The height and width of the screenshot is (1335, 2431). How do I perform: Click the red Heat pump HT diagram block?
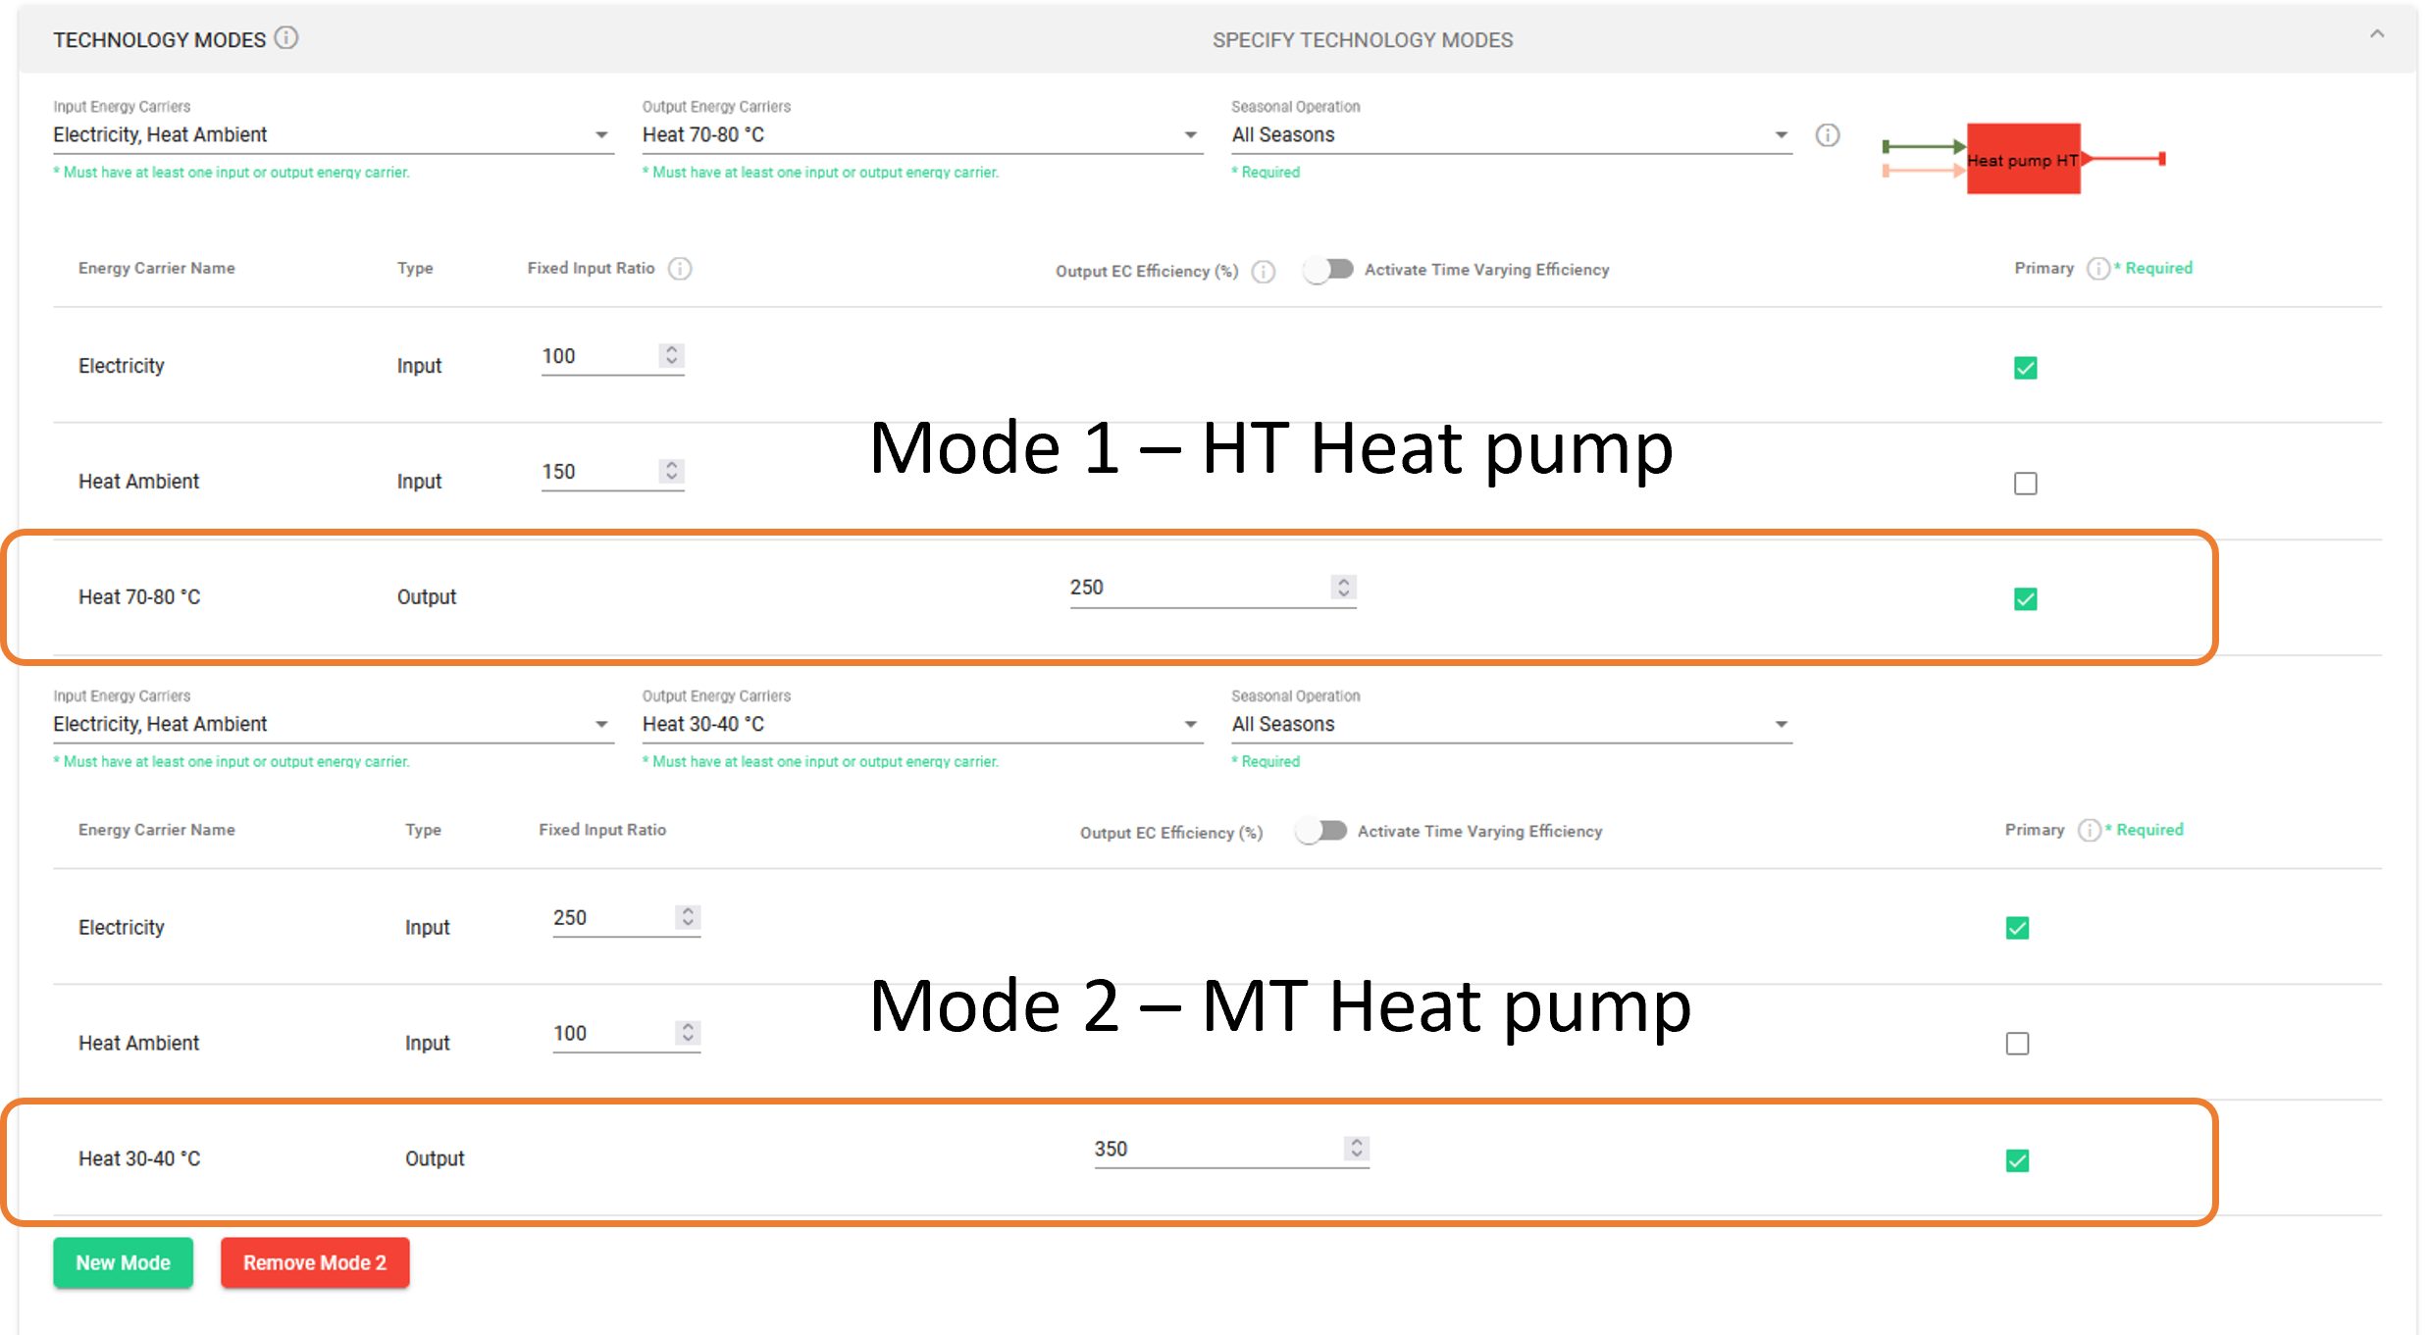coord(2023,159)
